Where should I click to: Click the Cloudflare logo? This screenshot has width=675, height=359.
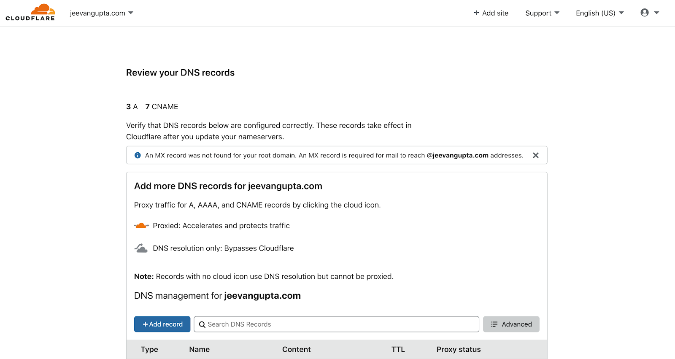(30, 13)
